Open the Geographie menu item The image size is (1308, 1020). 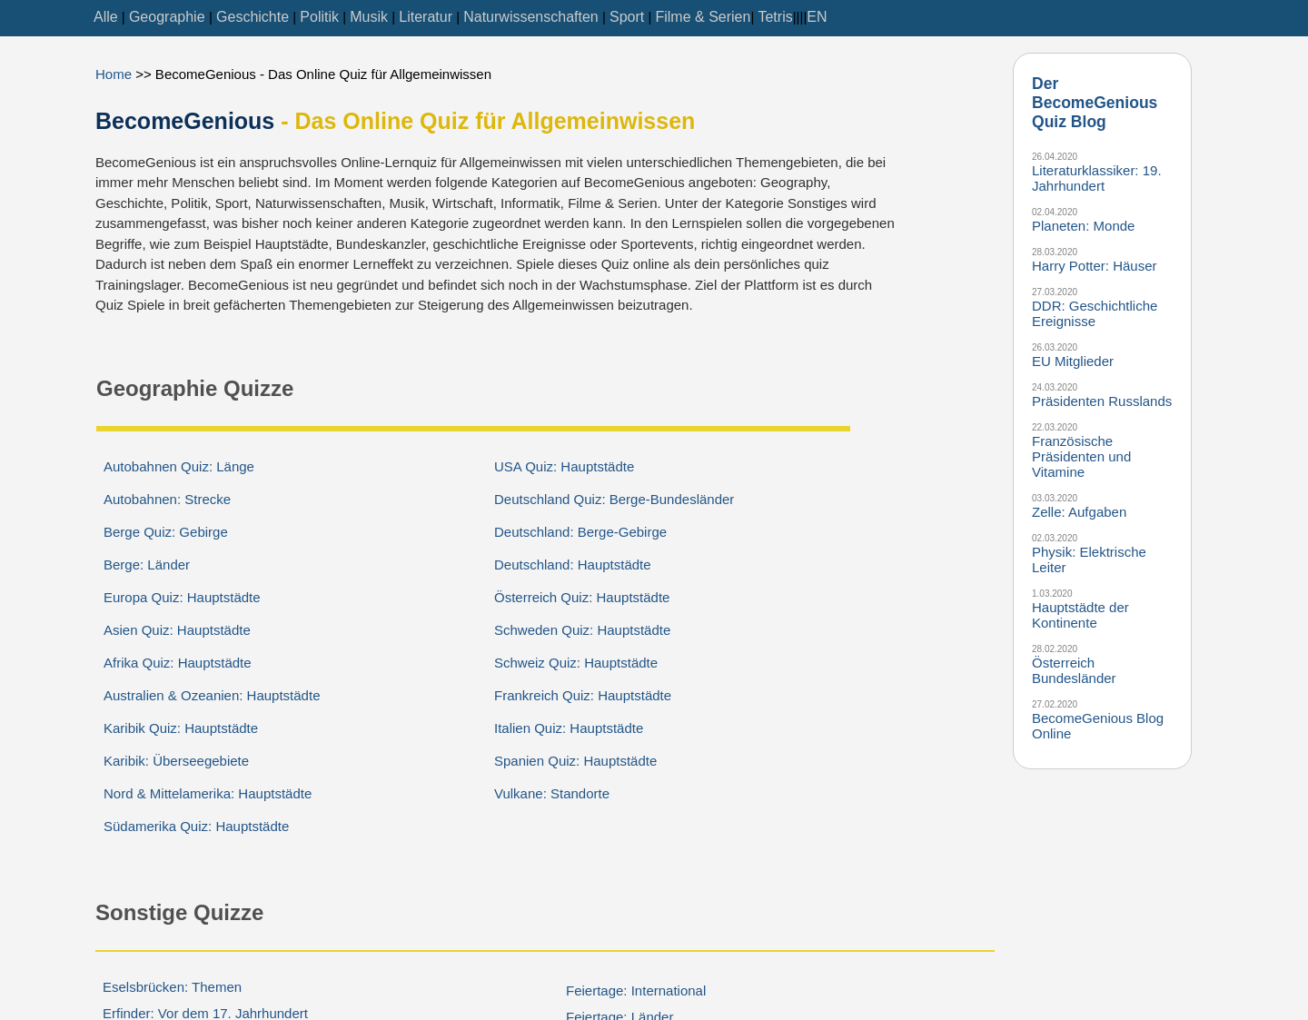(x=167, y=17)
